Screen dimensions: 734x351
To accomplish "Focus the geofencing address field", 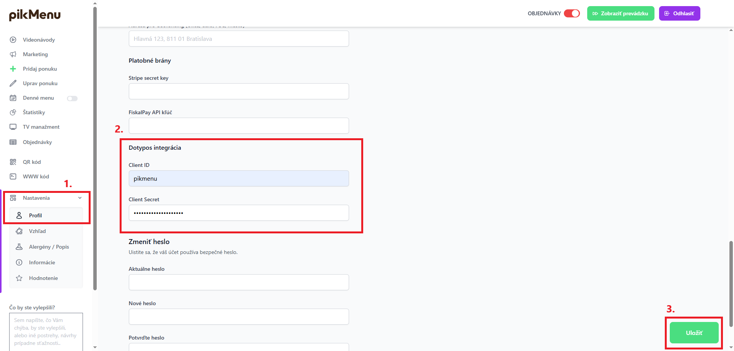I will pos(239,39).
